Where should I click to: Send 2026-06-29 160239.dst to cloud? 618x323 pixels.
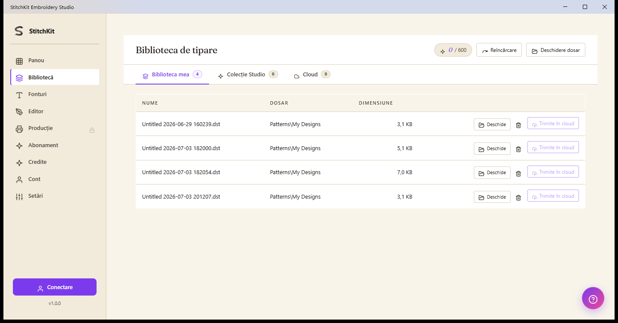point(553,124)
